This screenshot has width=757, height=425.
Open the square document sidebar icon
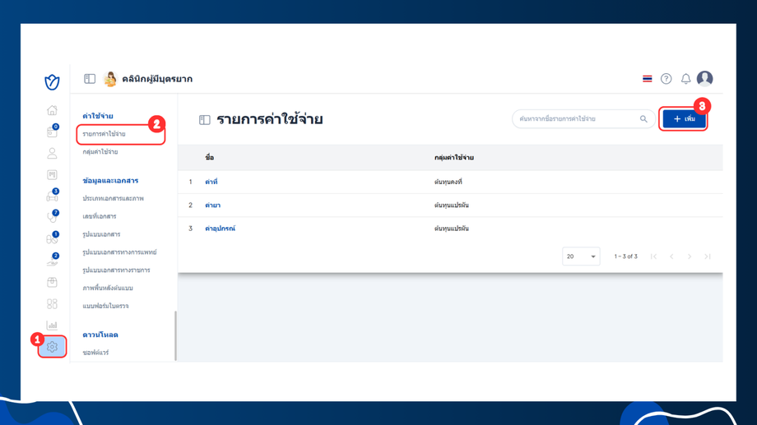pyautogui.click(x=52, y=174)
